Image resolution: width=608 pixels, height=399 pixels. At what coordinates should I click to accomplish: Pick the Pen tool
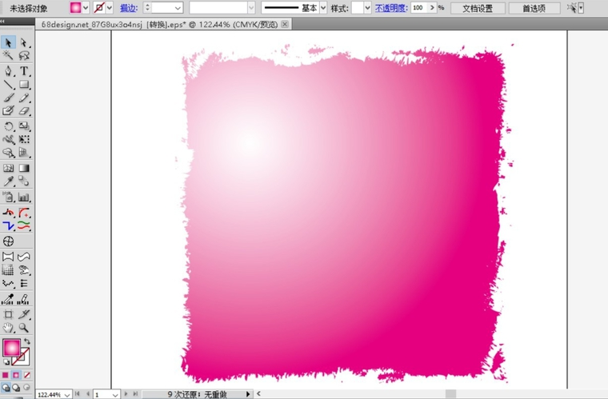coord(8,71)
